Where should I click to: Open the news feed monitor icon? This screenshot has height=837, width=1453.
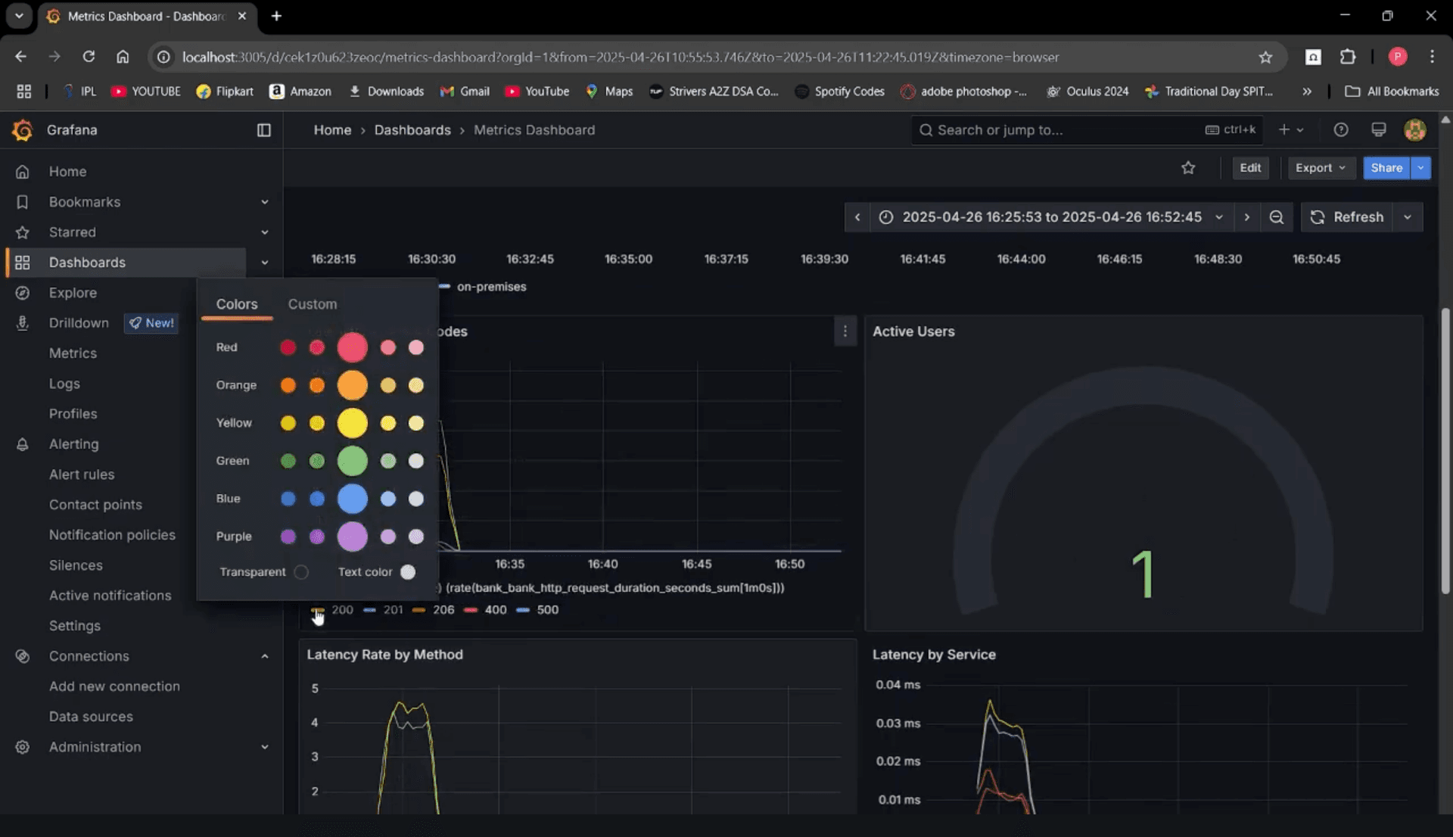[1378, 130]
